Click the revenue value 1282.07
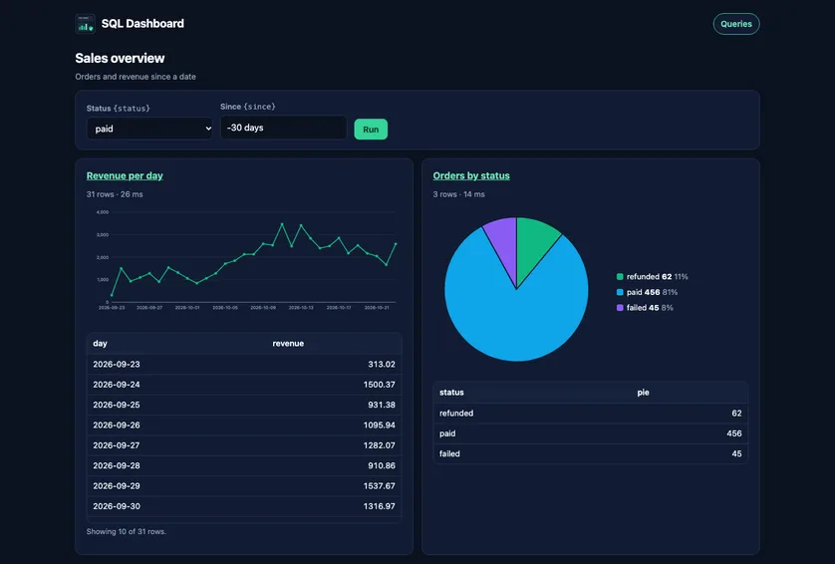835x564 pixels. coord(380,445)
